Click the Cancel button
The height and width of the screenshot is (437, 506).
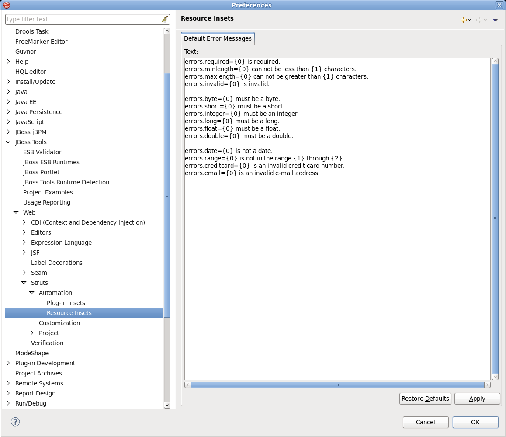point(425,422)
